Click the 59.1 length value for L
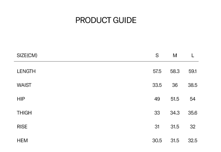This screenshot has height=152, width=221. coord(193,71)
